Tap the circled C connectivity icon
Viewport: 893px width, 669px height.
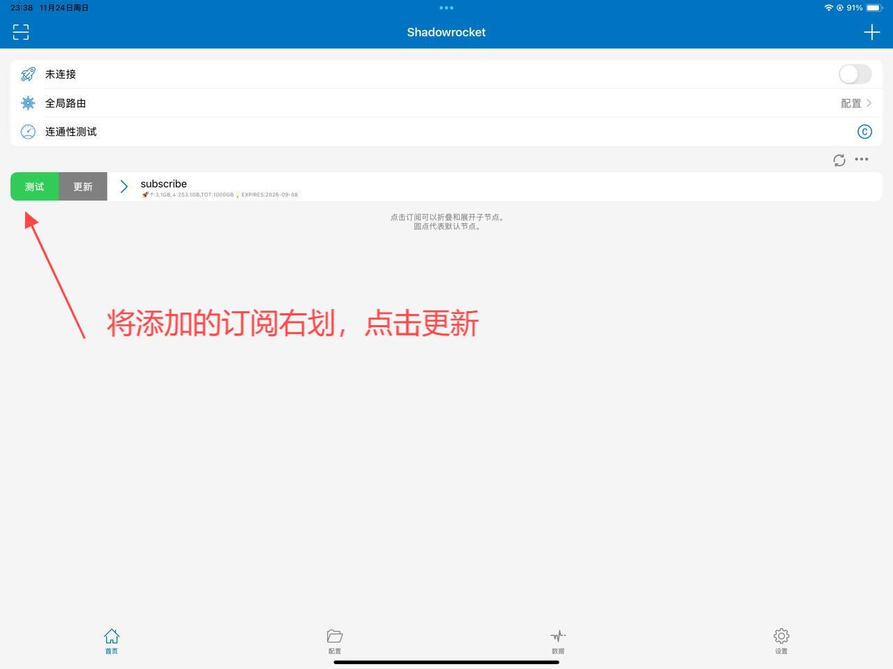(864, 132)
